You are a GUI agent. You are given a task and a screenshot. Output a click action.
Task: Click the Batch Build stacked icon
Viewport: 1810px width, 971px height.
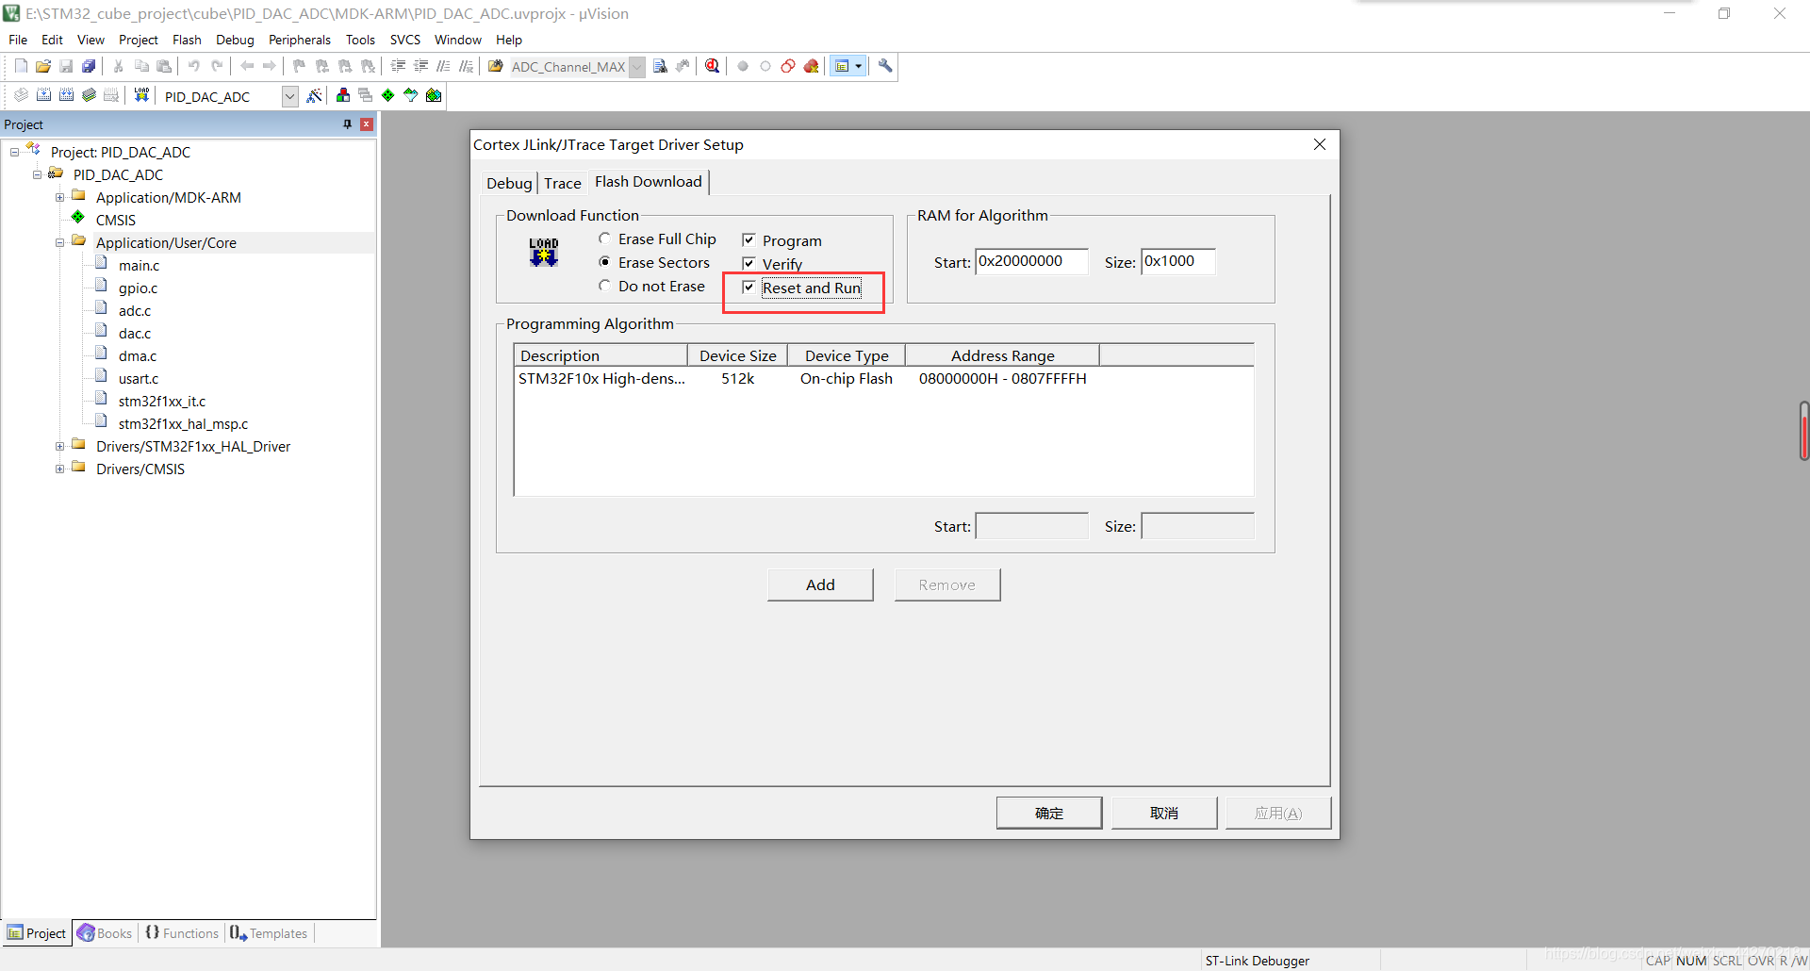[x=89, y=95]
